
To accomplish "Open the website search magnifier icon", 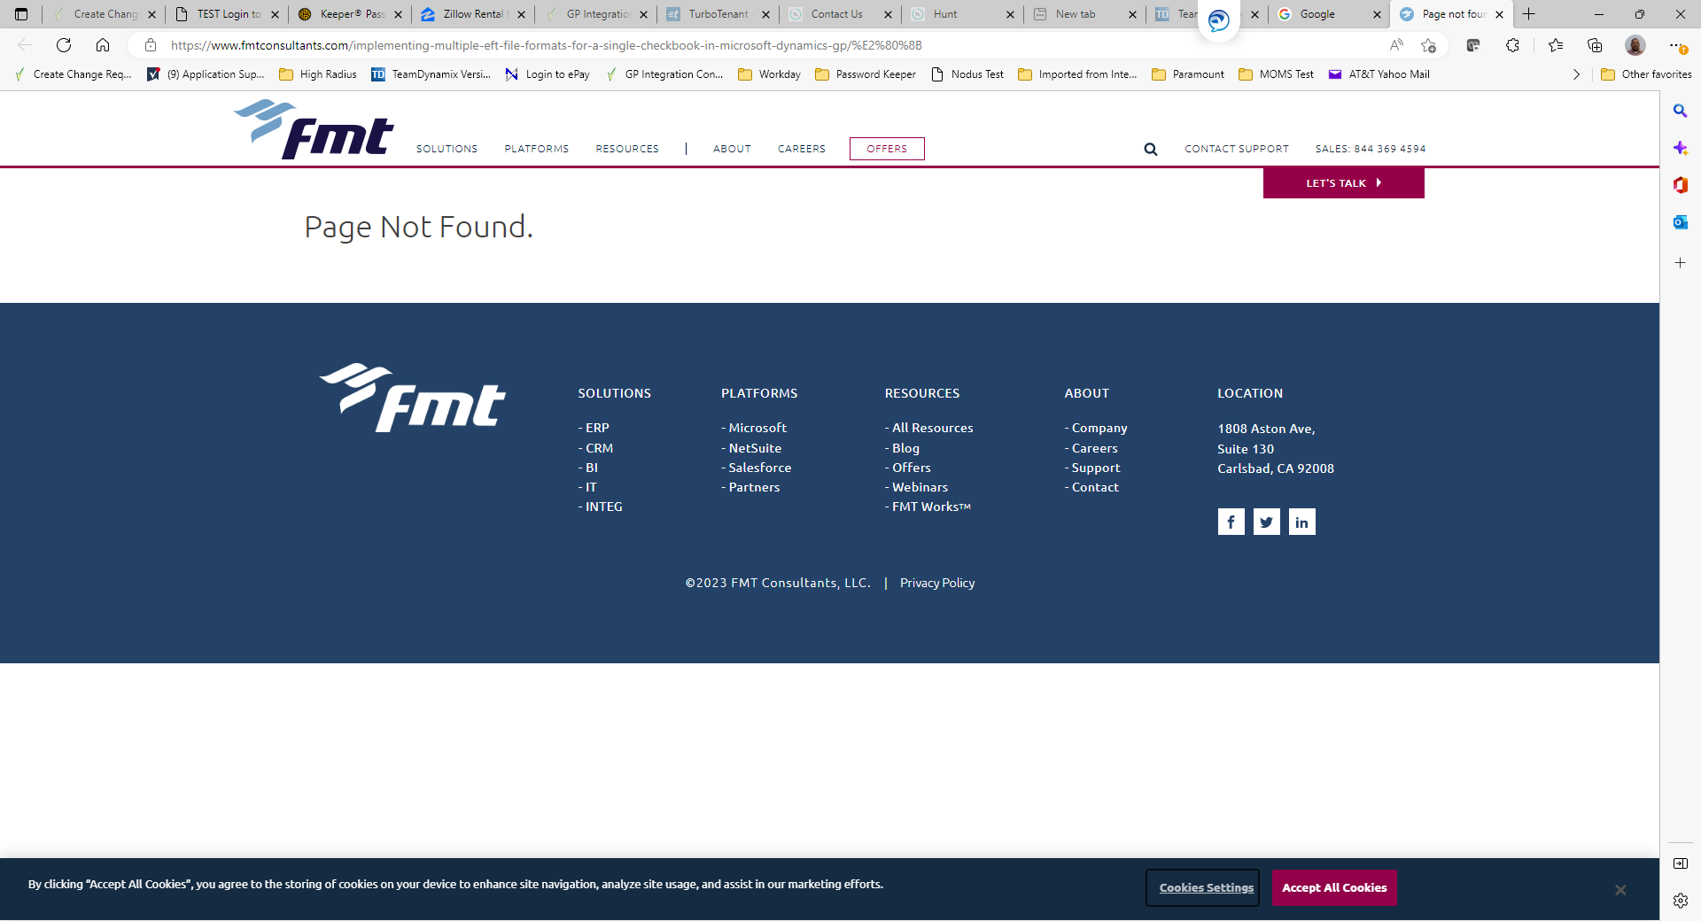I will pos(1150,149).
